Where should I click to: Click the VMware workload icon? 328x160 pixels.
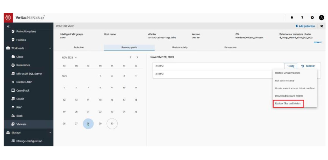click(x=13, y=124)
